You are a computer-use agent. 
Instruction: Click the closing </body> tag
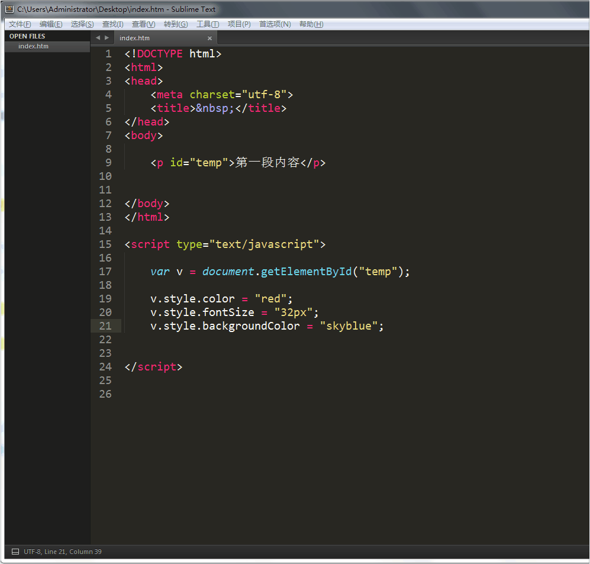(147, 204)
